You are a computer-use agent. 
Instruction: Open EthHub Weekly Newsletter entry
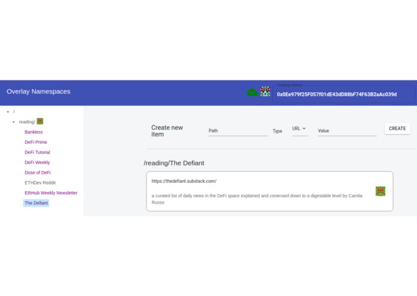[x=51, y=193]
